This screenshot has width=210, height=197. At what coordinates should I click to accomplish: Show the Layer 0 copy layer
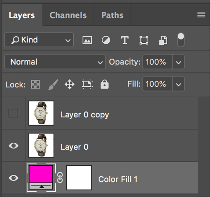coord(13,114)
